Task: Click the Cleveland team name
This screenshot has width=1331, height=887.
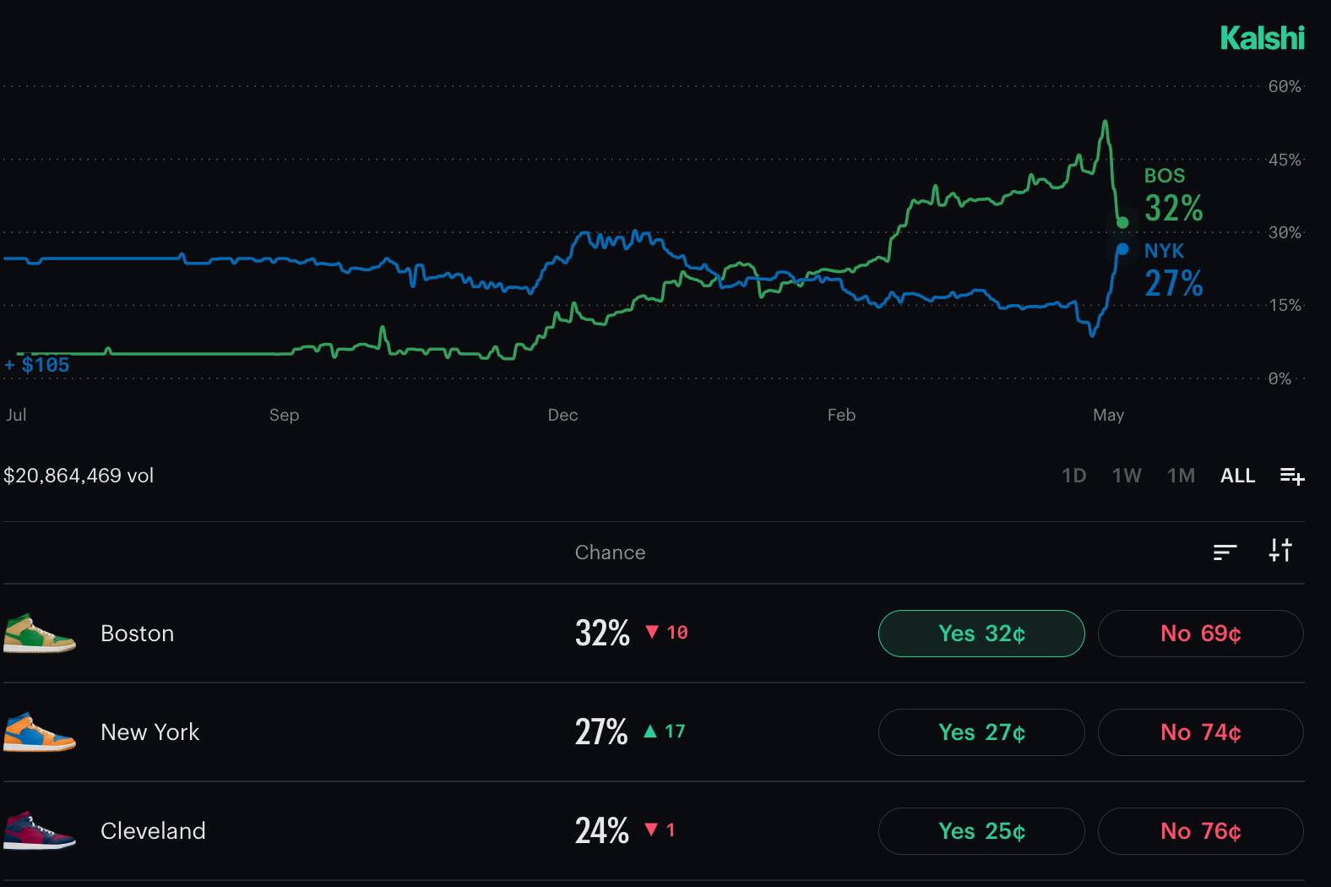Action: click(153, 831)
